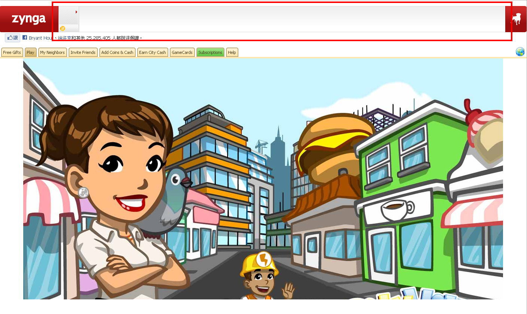Click the Facebook Like (讚) button
527x314 pixels.
12,38
